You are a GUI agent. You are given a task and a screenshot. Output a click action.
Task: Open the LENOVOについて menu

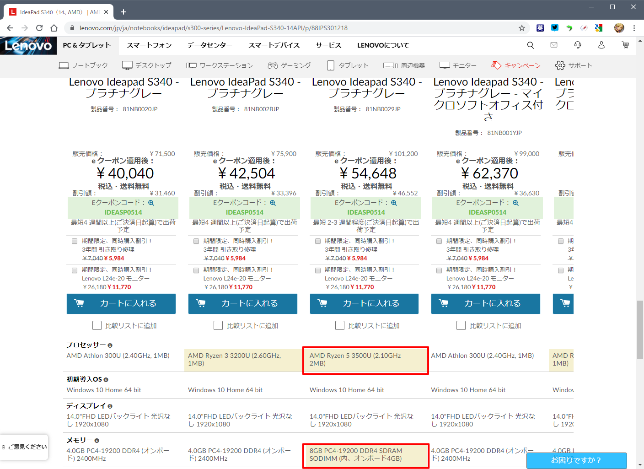[383, 45]
